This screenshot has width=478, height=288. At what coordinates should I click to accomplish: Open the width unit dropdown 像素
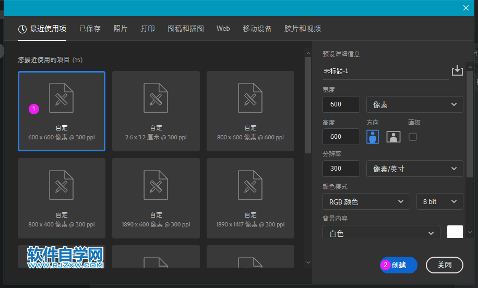pos(414,104)
